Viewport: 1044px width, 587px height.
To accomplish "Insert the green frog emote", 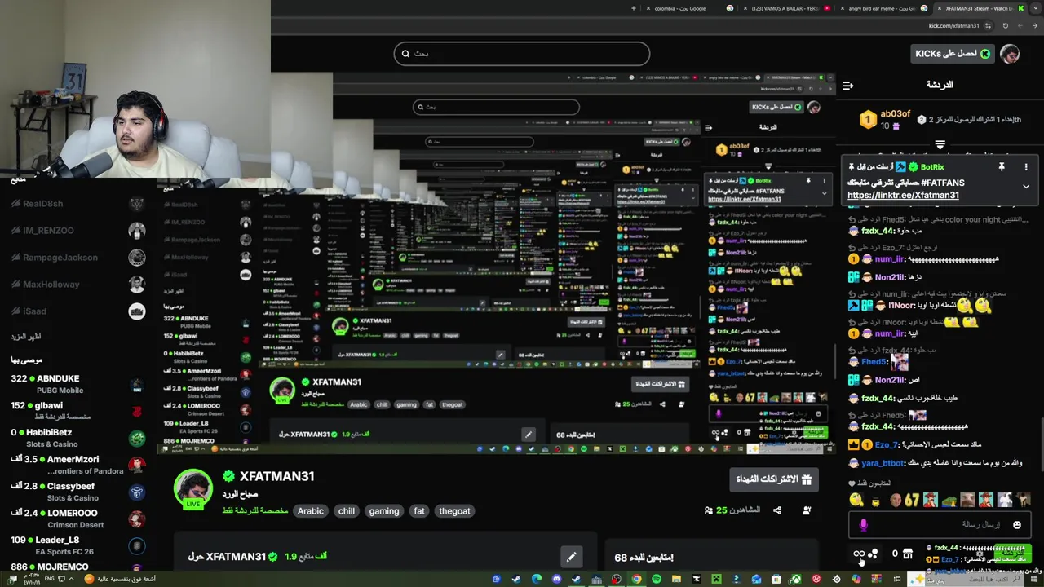I will point(949,500).
